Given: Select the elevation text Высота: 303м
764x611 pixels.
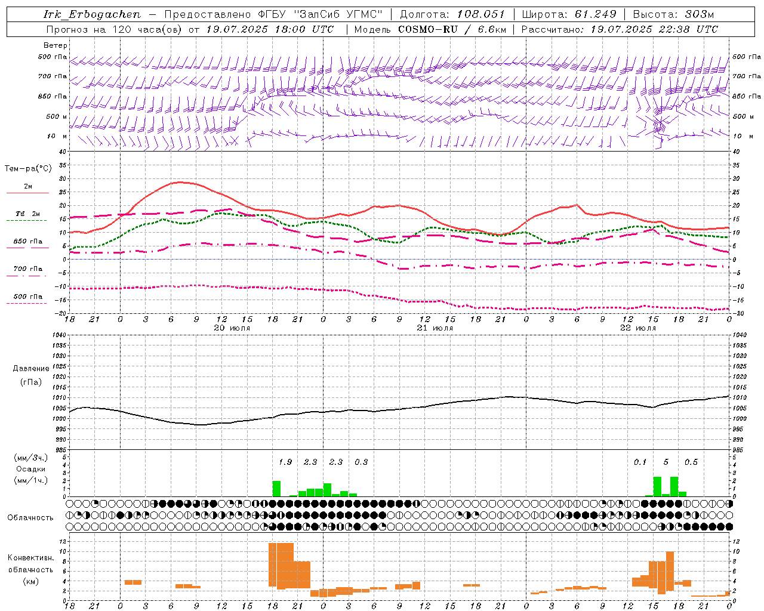Looking at the screenshot, I should tap(673, 14).
